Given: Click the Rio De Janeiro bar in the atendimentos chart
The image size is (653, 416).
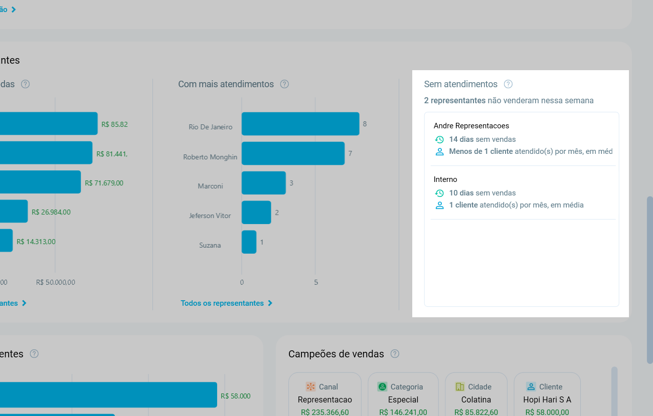Looking at the screenshot, I should pyautogui.click(x=300, y=124).
